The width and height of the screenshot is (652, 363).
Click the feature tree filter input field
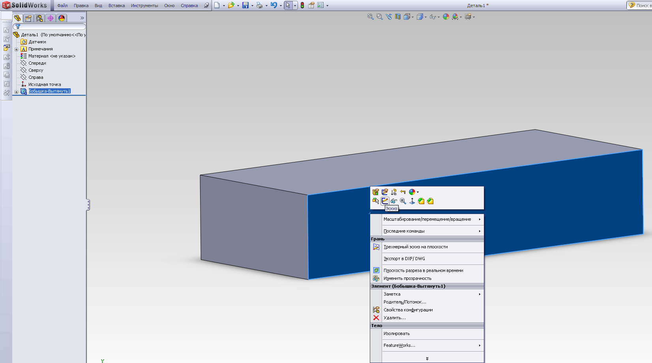pos(52,26)
